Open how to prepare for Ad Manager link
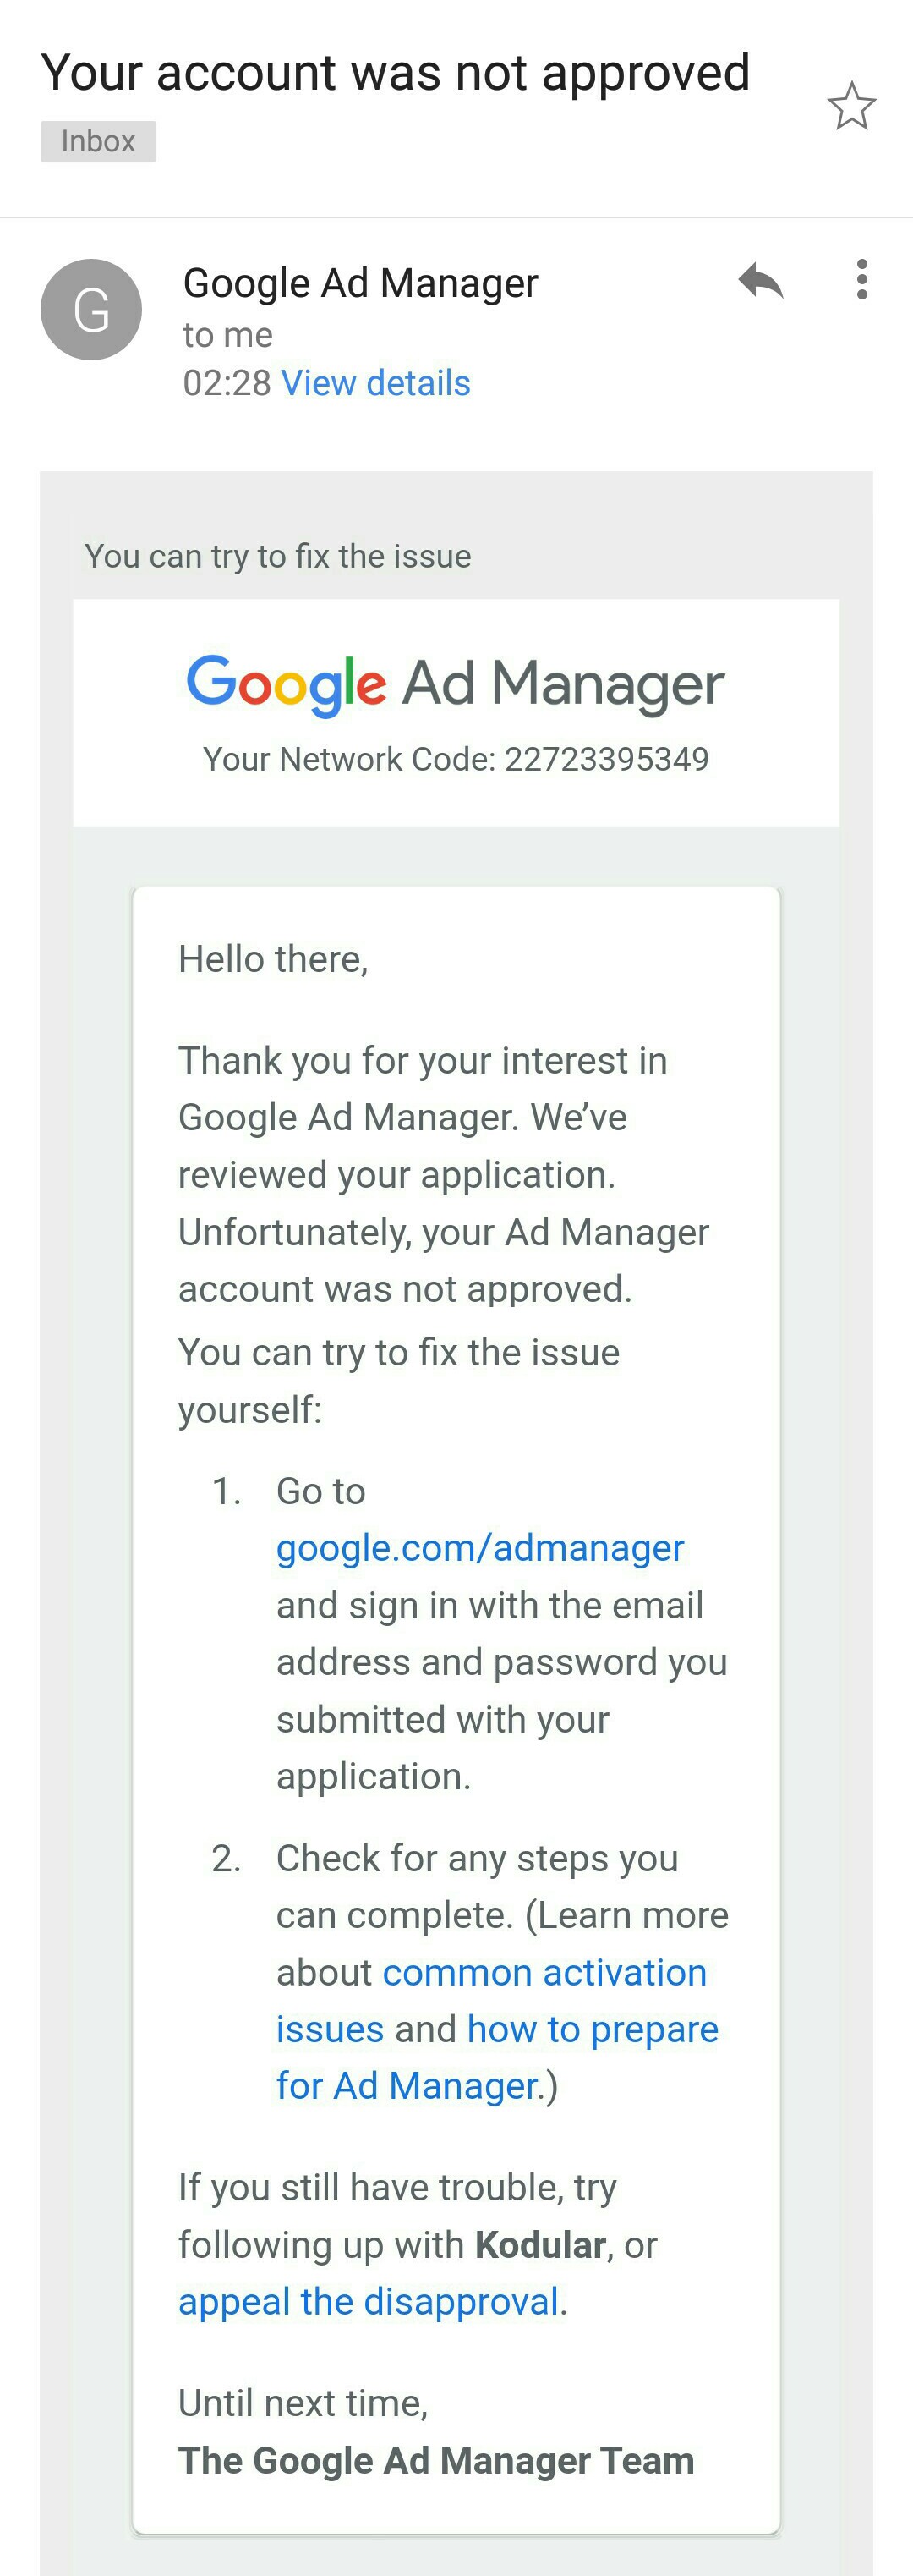 (x=497, y=2058)
